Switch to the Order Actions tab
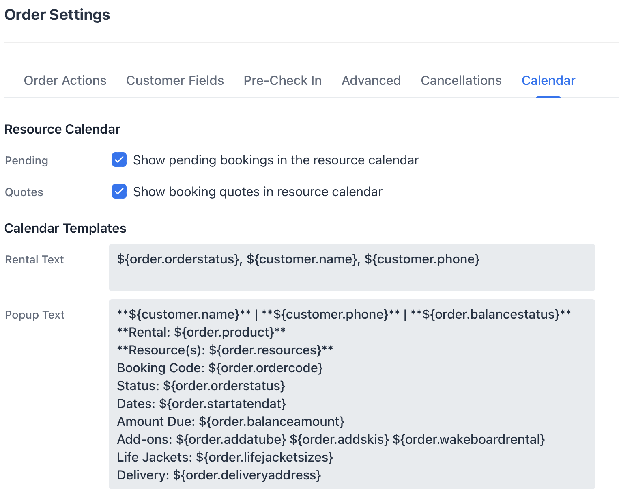Image resolution: width=619 pixels, height=501 pixels. pyautogui.click(x=65, y=80)
